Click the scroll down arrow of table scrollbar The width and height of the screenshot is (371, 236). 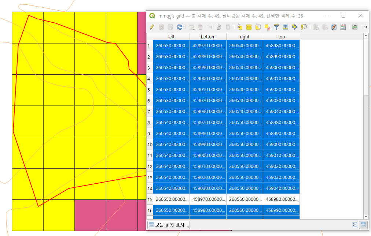tap(366, 217)
